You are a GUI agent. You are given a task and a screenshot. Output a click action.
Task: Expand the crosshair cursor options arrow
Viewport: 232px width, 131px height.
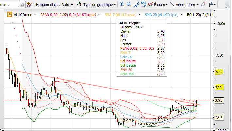click(x=215, y=5)
